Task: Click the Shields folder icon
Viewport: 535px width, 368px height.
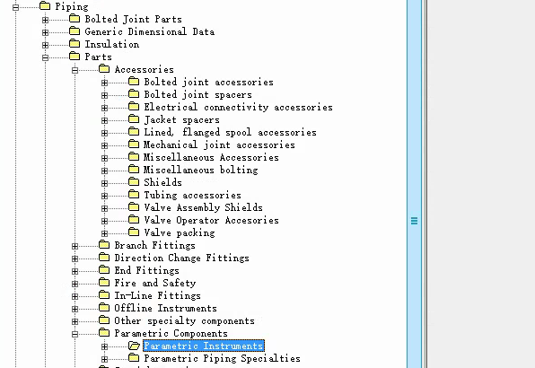Action: pos(134,182)
